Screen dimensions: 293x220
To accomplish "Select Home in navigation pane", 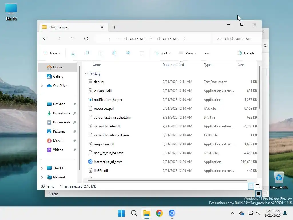I will coord(57,67).
